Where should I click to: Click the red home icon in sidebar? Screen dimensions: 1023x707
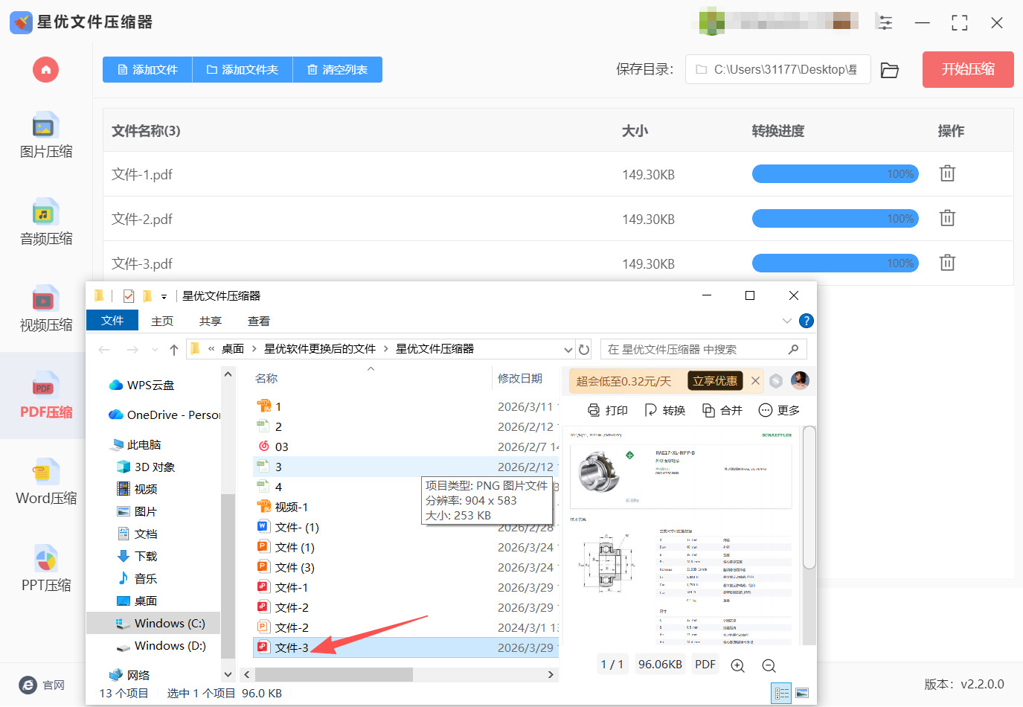(45, 70)
